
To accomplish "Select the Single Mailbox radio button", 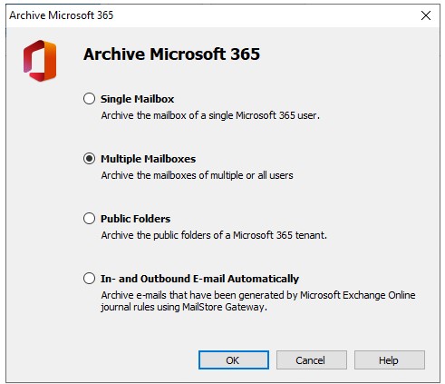I will [89, 99].
